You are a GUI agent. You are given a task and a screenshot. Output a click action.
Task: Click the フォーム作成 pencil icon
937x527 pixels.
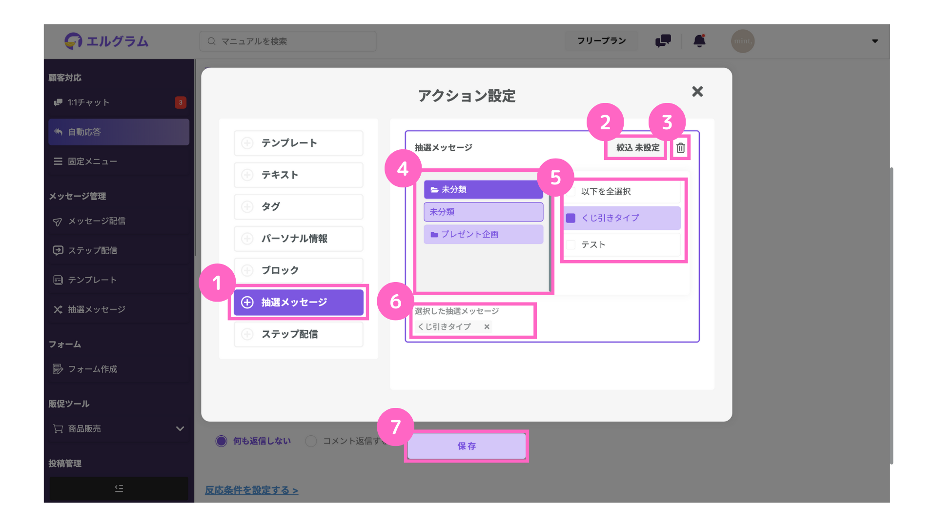point(58,369)
